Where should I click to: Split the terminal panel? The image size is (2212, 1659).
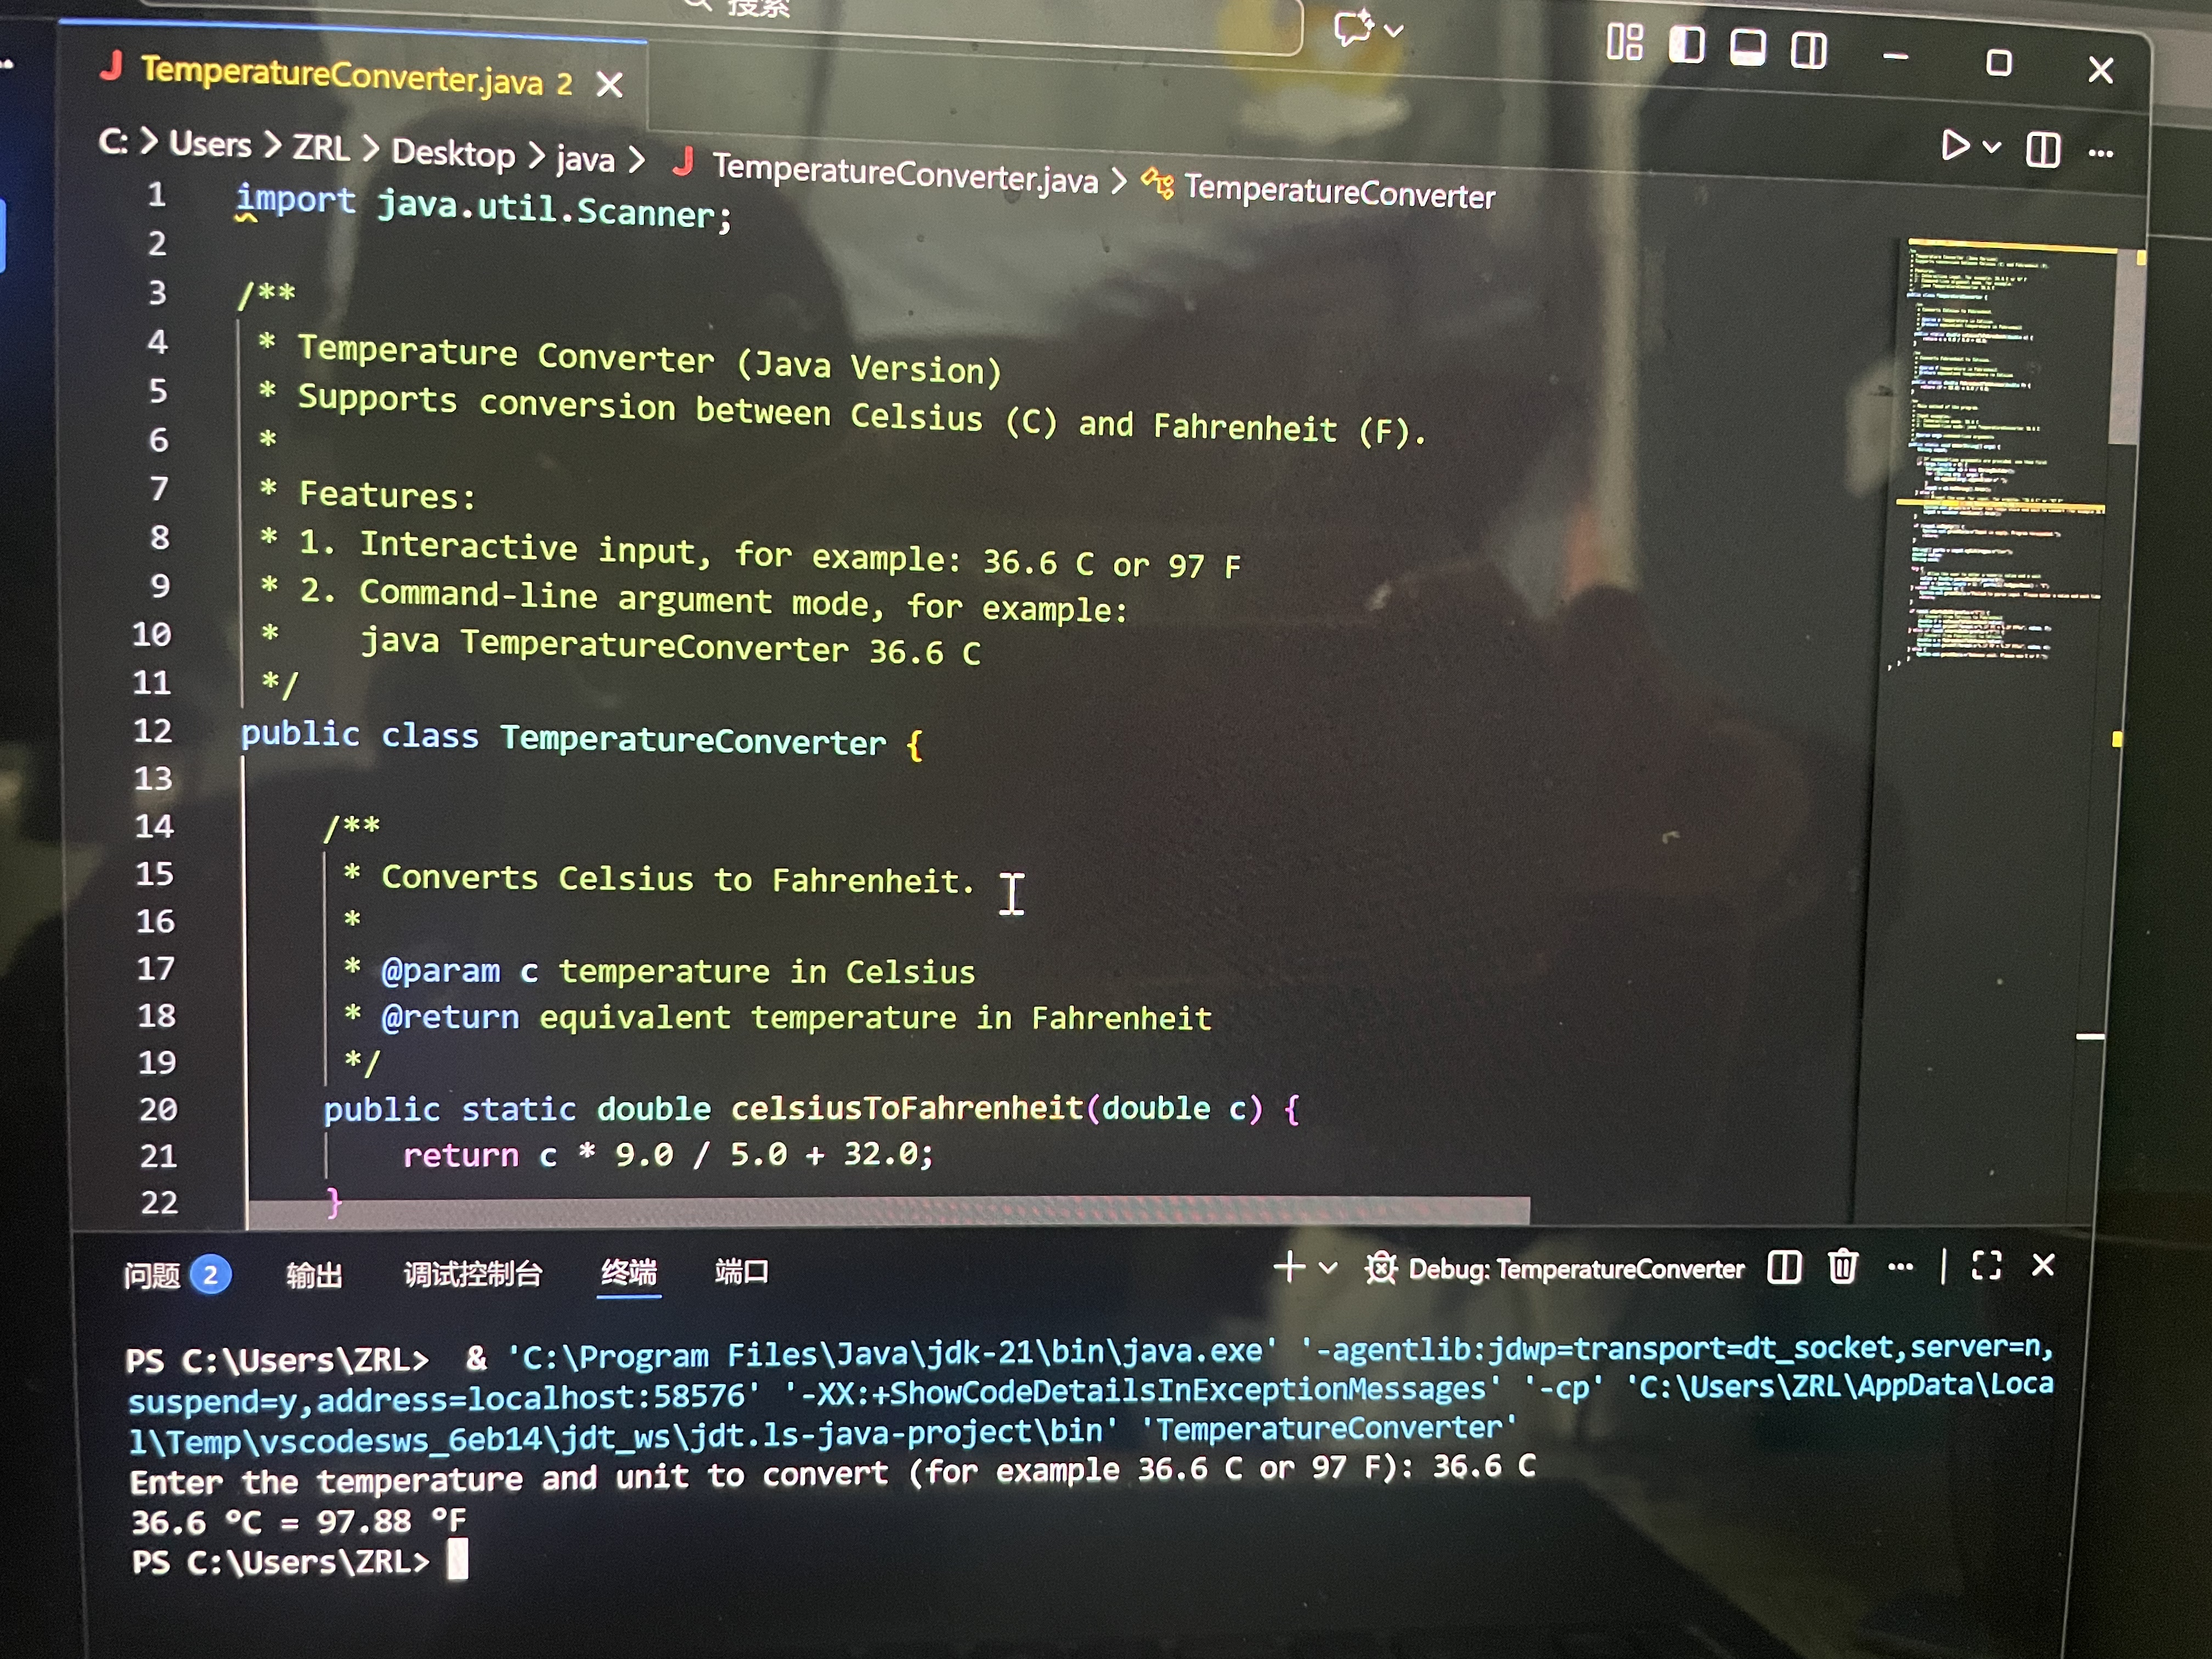pyautogui.click(x=1783, y=1267)
